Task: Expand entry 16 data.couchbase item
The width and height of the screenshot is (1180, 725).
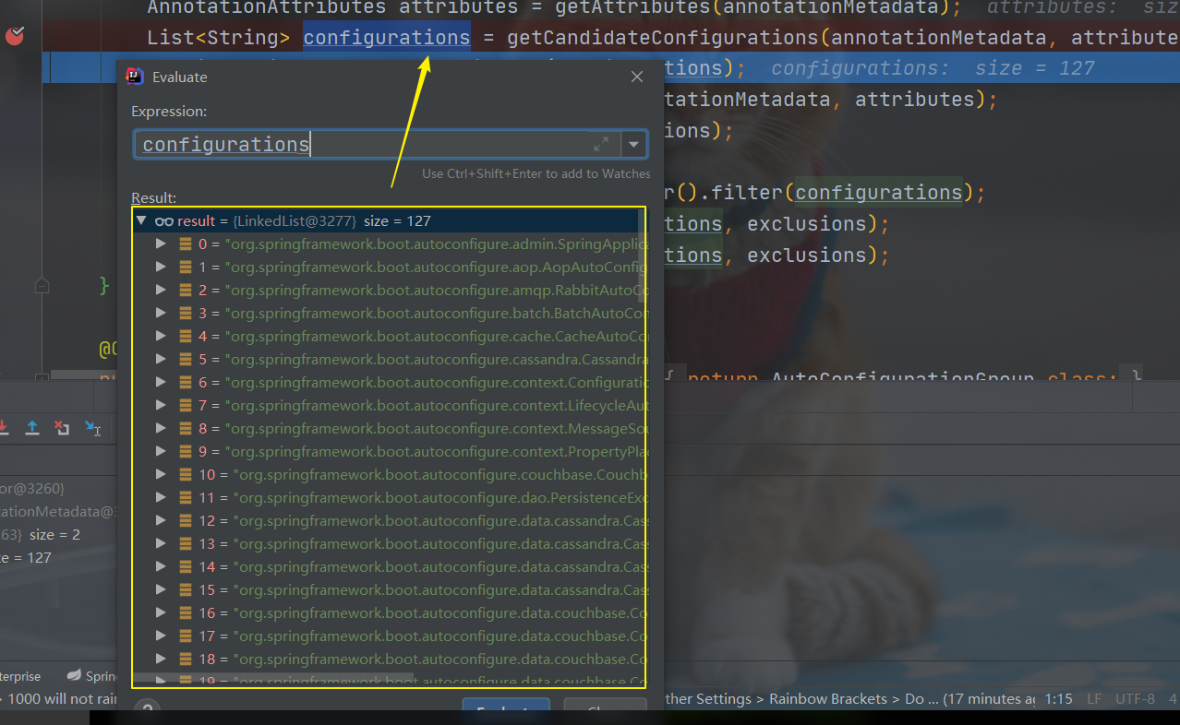Action: click(161, 613)
